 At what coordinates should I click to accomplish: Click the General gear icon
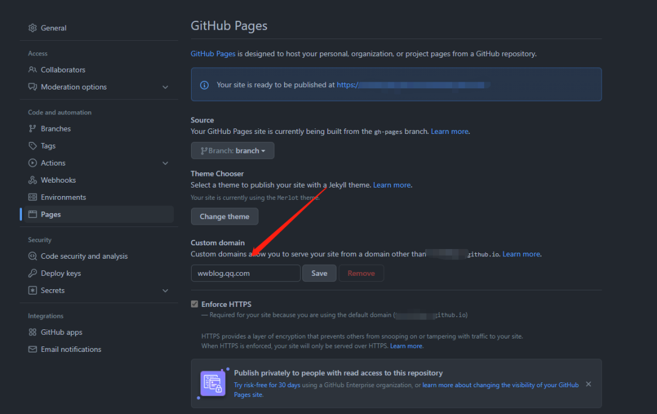(32, 27)
